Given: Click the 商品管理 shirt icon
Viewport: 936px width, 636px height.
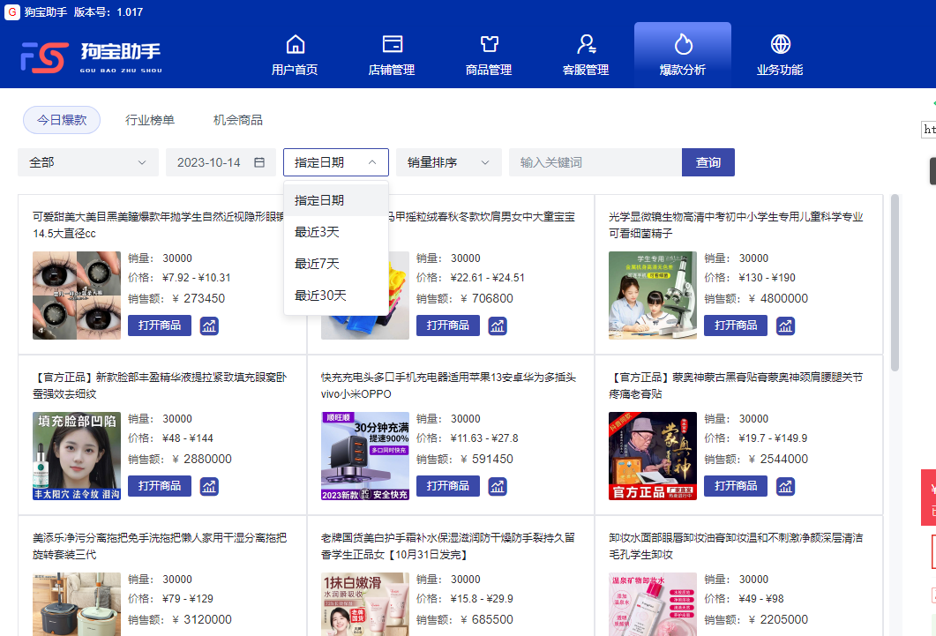Looking at the screenshot, I should pyautogui.click(x=489, y=44).
